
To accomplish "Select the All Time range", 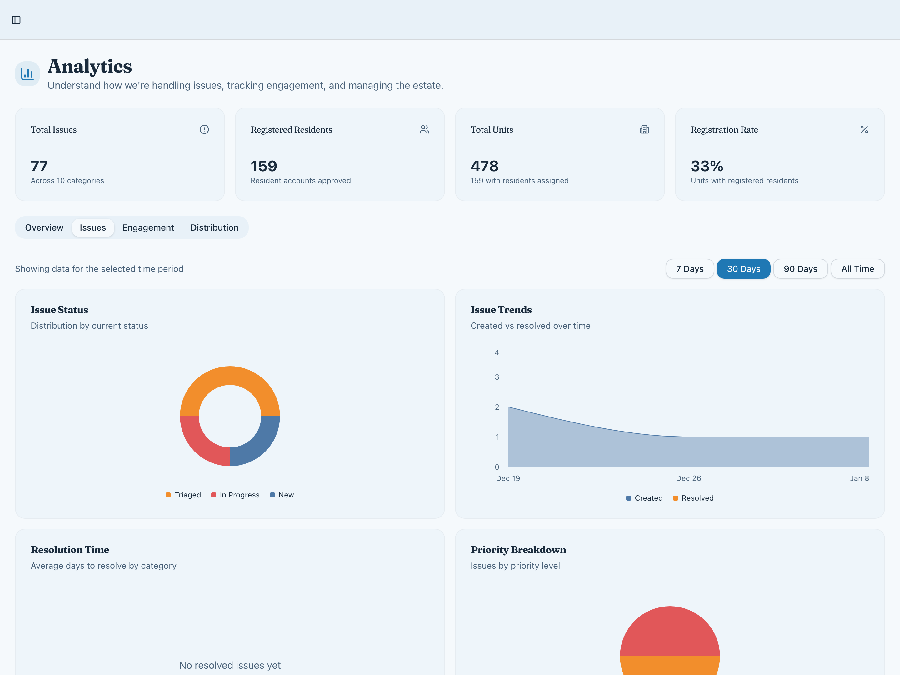I will [857, 268].
